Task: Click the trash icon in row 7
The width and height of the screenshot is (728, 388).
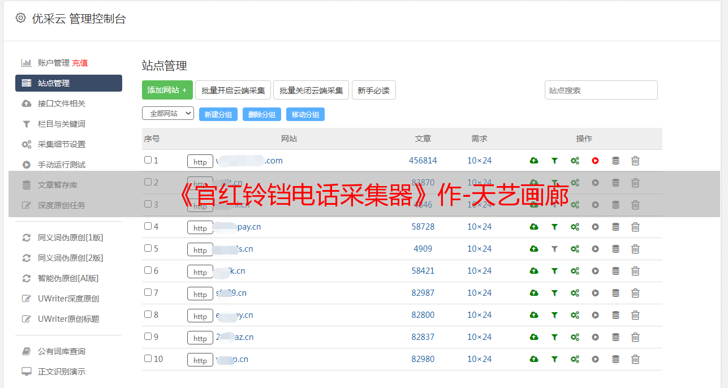Action: point(635,293)
